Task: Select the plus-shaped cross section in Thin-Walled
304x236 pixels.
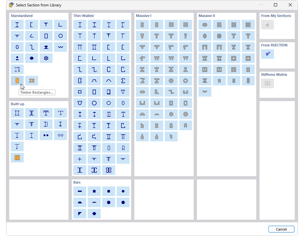Action: point(80,159)
